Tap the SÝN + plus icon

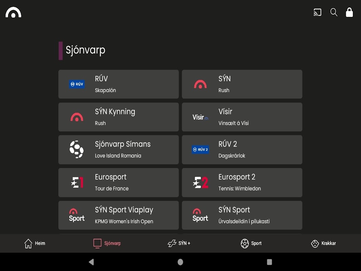(172, 243)
